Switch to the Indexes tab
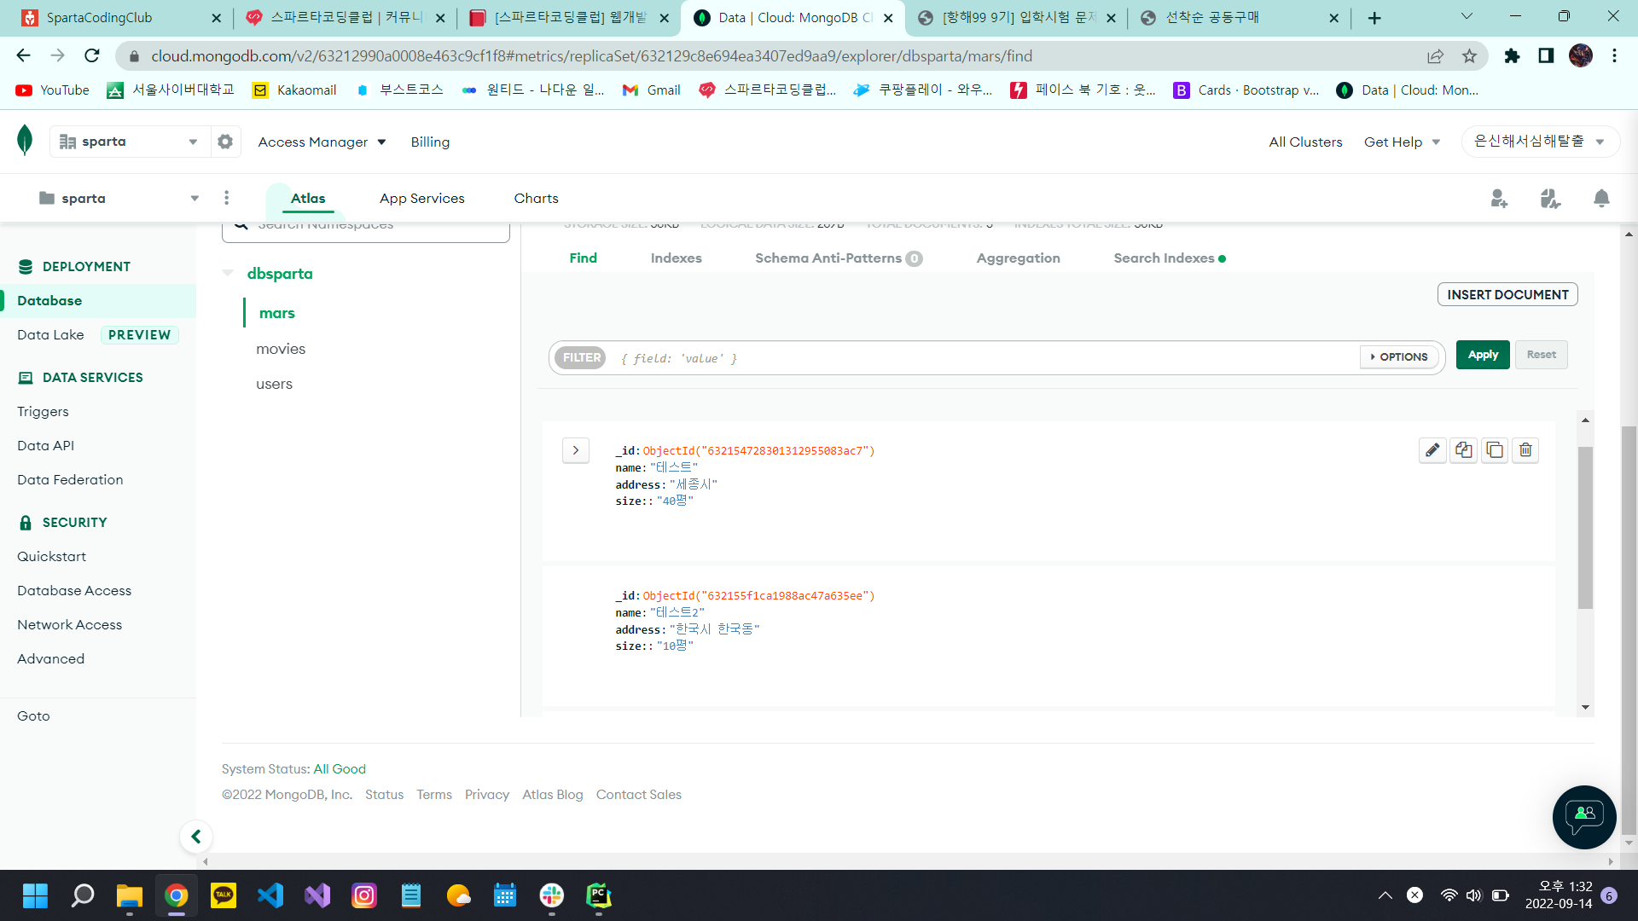Image resolution: width=1638 pixels, height=921 pixels. pyautogui.click(x=676, y=258)
